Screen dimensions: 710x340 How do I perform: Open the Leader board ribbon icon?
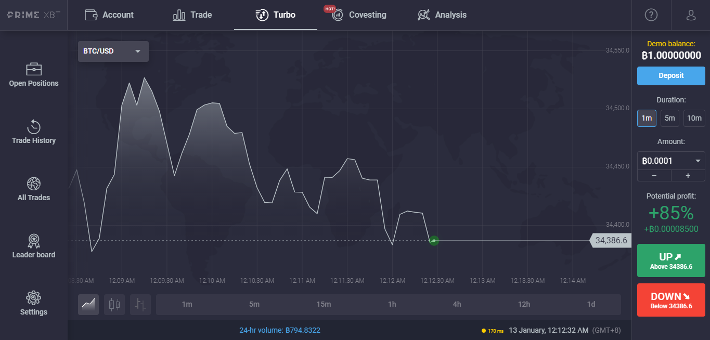(34, 246)
